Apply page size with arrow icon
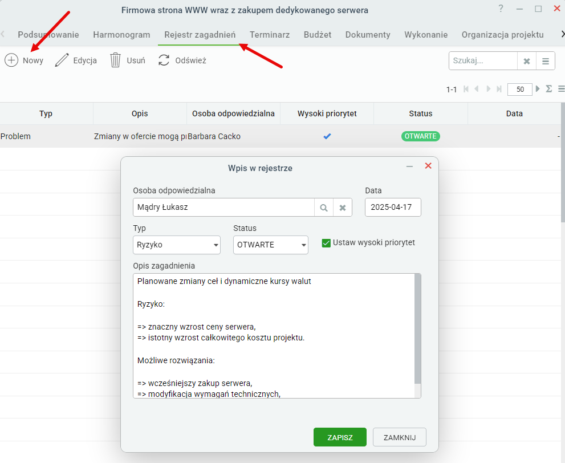This screenshot has width=565, height=463. click(x=538, y=88)
